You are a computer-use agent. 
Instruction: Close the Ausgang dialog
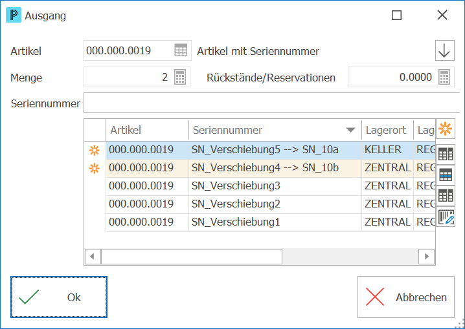[442, 15]
